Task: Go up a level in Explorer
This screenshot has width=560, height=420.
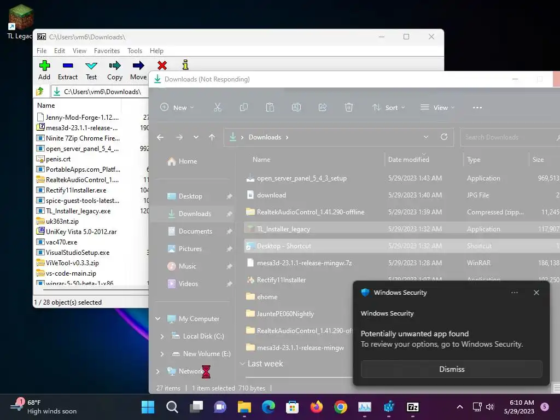Action: click(212, 137)
